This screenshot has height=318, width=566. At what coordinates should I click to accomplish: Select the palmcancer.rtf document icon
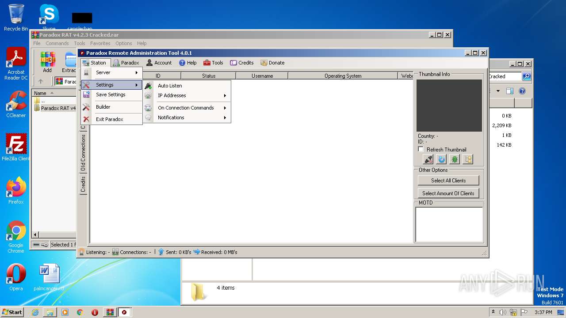(x=49, y=277)
